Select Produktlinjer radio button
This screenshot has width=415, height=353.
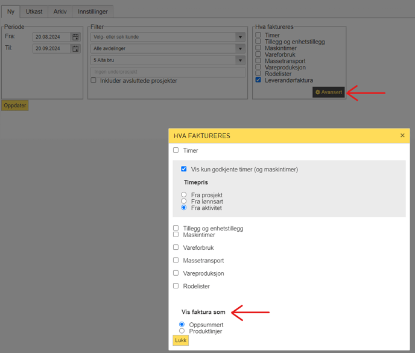182,331
